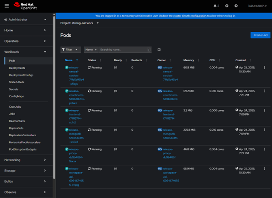Click the plus import icon in header

227,6
